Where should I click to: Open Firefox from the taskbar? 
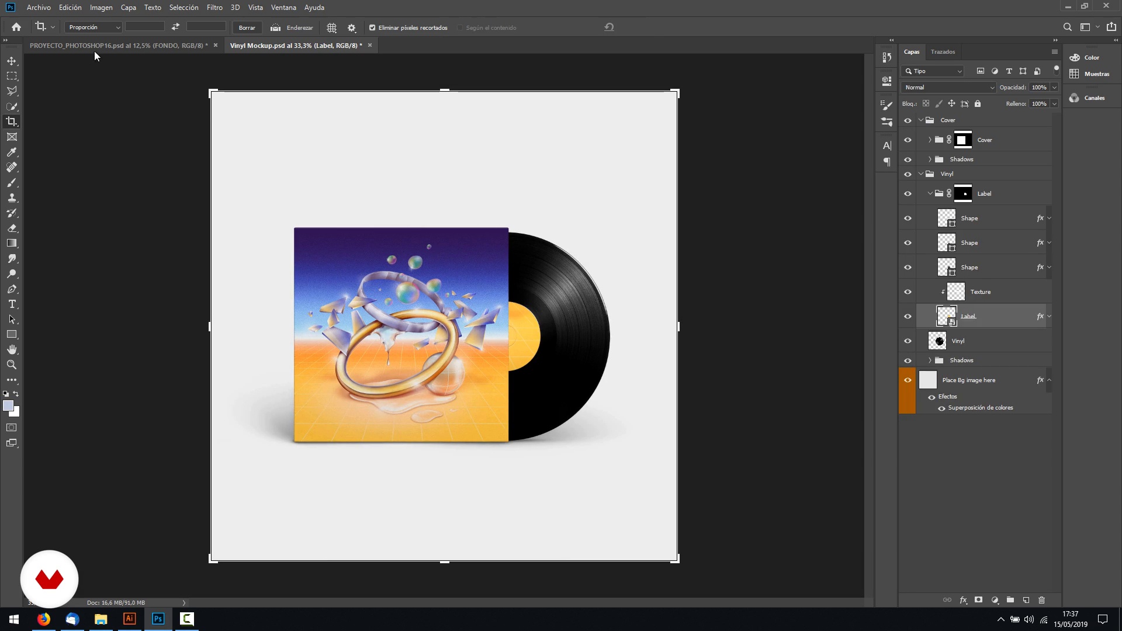tap(44, 619)
